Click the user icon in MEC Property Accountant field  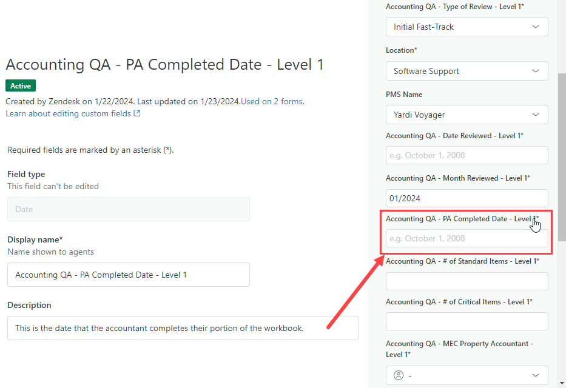399,375
